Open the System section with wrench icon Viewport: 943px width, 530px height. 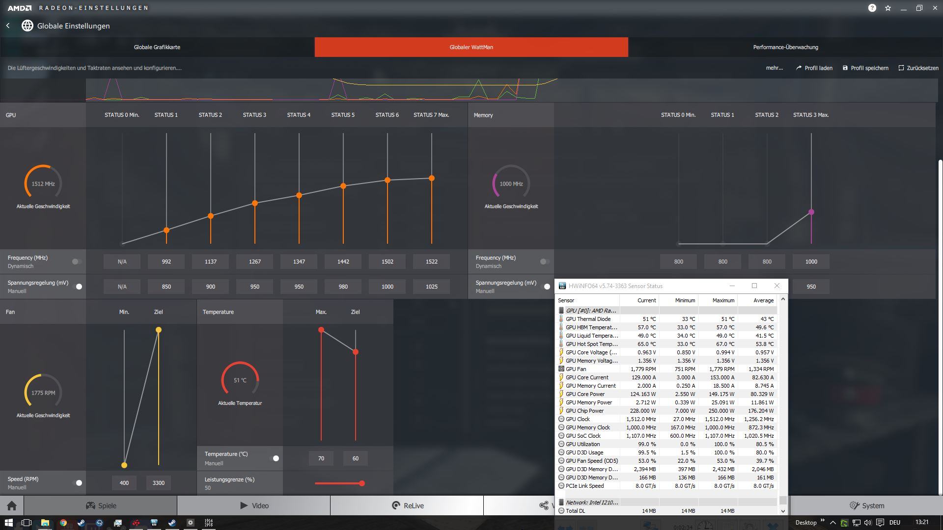click(x=866, y=505)
